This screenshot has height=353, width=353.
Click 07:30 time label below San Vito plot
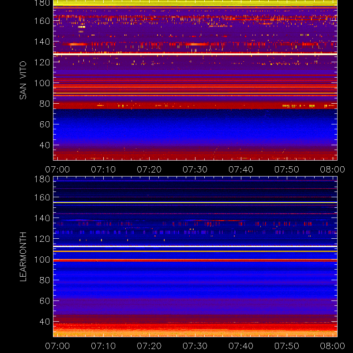pos(195,169)
